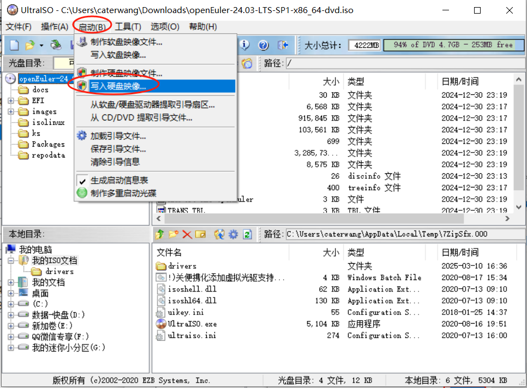Open the 操作(A) menu

[55, 27]
